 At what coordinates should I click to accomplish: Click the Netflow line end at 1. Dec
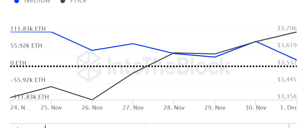coord(296,60)
